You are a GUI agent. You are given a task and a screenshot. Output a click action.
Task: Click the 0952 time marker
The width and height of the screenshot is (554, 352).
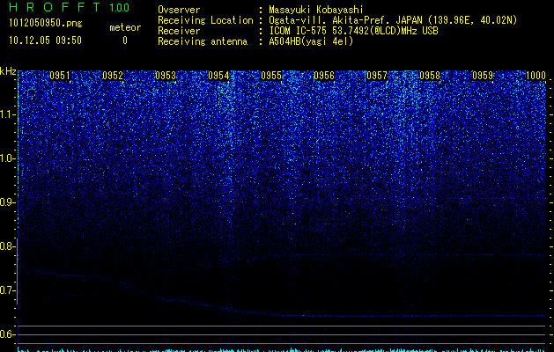point(113,76)
